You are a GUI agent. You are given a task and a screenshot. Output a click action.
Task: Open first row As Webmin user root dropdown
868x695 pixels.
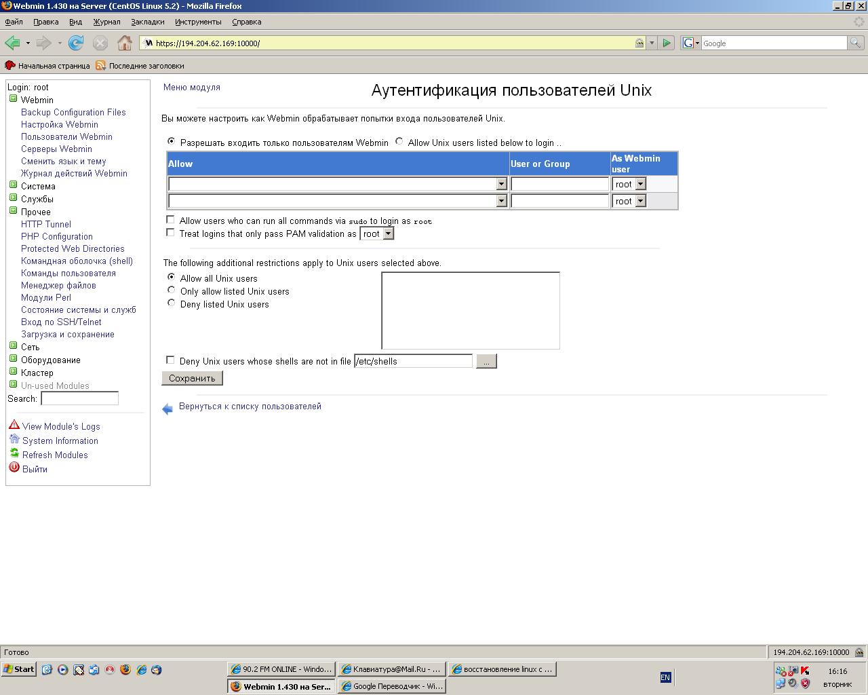[629, 184]
